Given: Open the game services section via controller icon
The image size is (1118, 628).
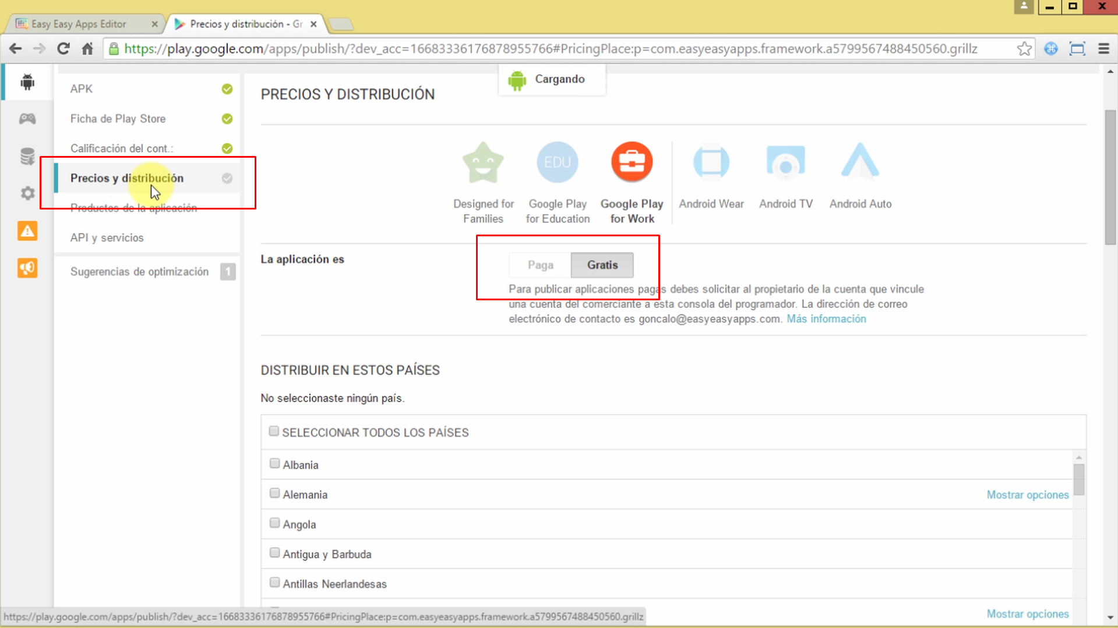Looking at the screenshot, I should coord(27,119).
